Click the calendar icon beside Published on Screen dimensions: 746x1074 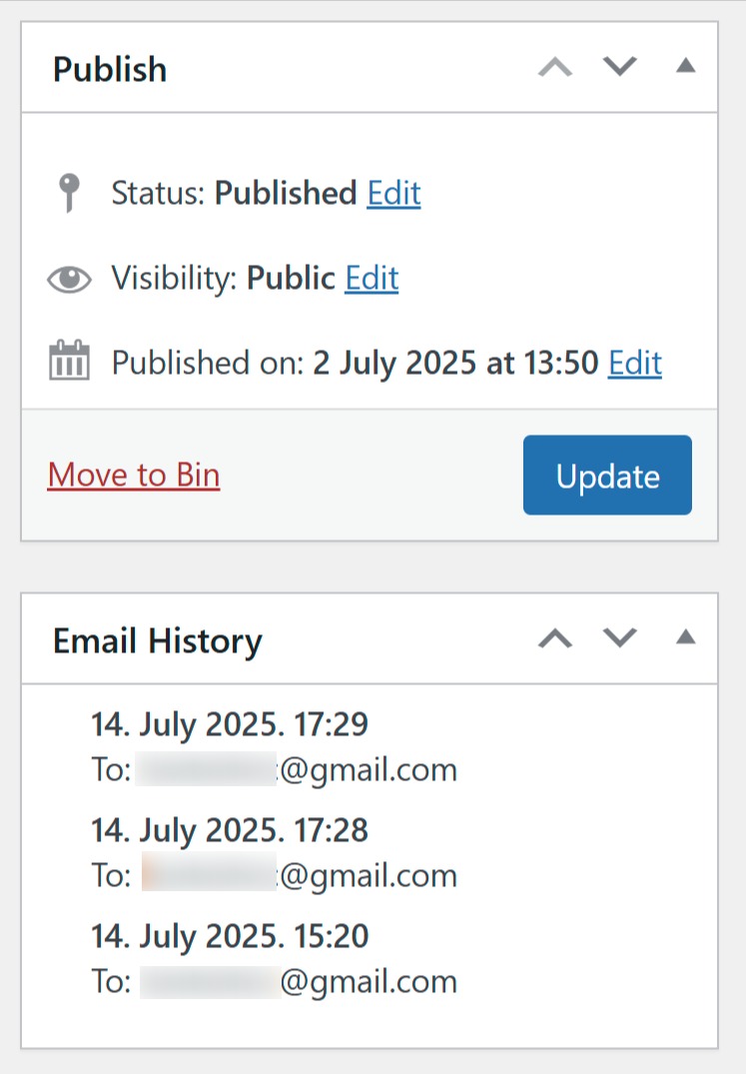[x=69, y=360]
